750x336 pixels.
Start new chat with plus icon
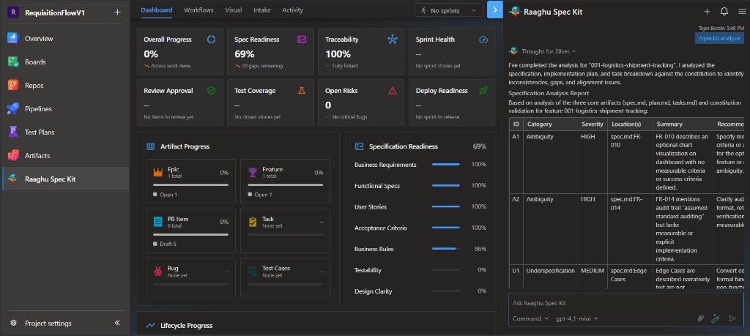tap(707, 12)
